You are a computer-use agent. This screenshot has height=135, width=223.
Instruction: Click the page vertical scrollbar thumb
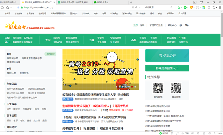tap(222, 25)
